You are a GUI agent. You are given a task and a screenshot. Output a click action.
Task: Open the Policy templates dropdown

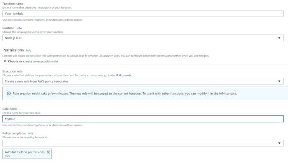(140, 143)
